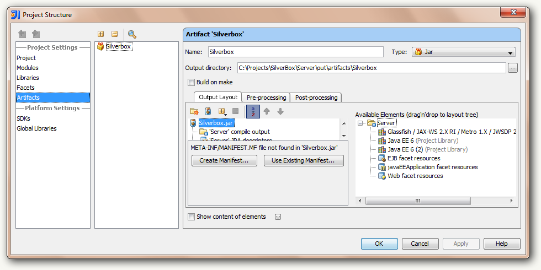The width and height of the screenshot is (541, 270).
Task: Browse output directory with ellipsis button
Action: coord(513,68)
